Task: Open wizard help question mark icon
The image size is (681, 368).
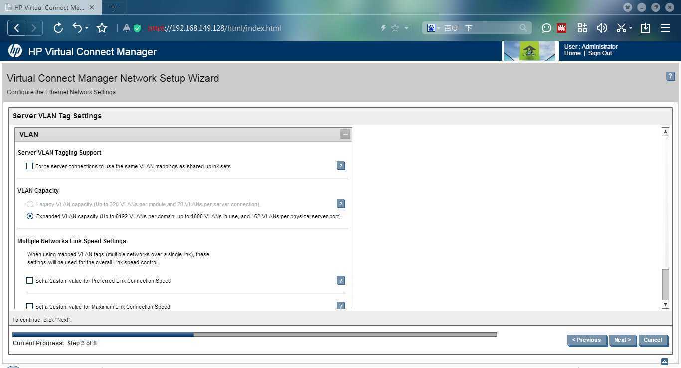Action: click(670, 76)
